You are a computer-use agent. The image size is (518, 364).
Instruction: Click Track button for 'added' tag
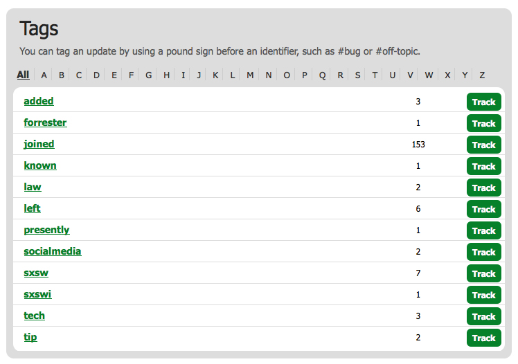[x=483, y=102]
